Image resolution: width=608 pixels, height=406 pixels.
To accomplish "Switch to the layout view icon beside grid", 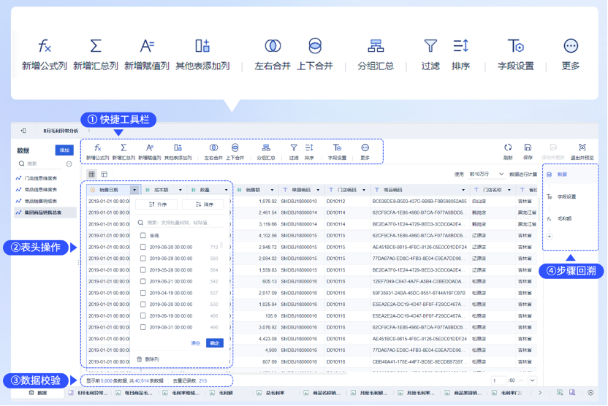I will pyautogui.click(x=104, y=175).
